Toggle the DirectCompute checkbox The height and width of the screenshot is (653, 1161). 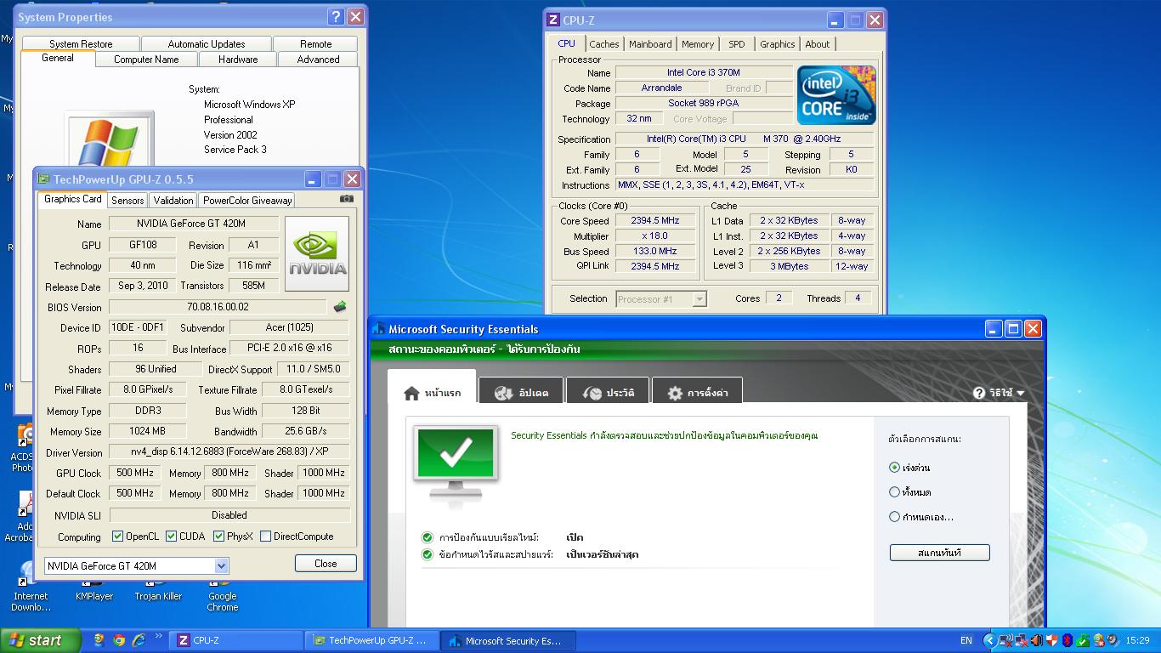(x=265, y=537)
